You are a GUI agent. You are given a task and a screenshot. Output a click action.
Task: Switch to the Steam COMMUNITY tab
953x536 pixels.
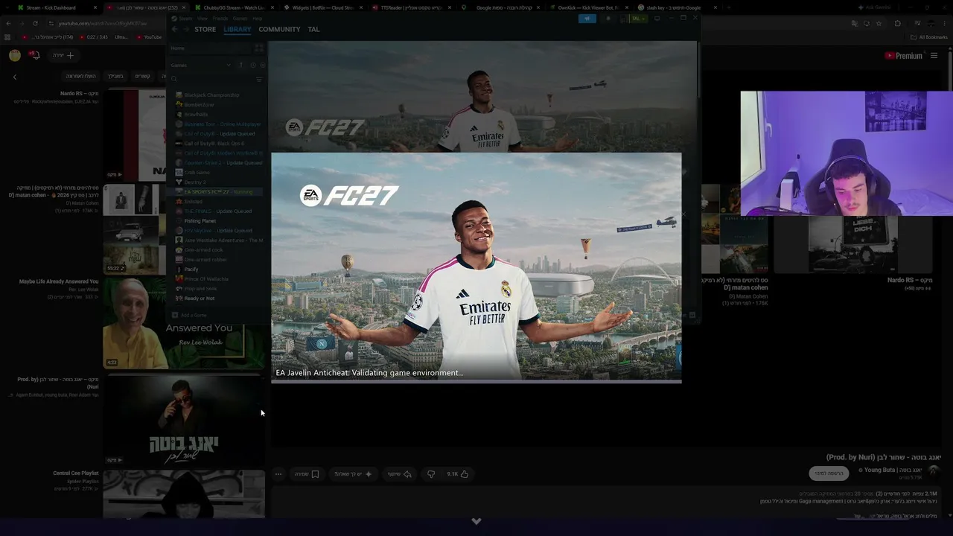(279, 29)
